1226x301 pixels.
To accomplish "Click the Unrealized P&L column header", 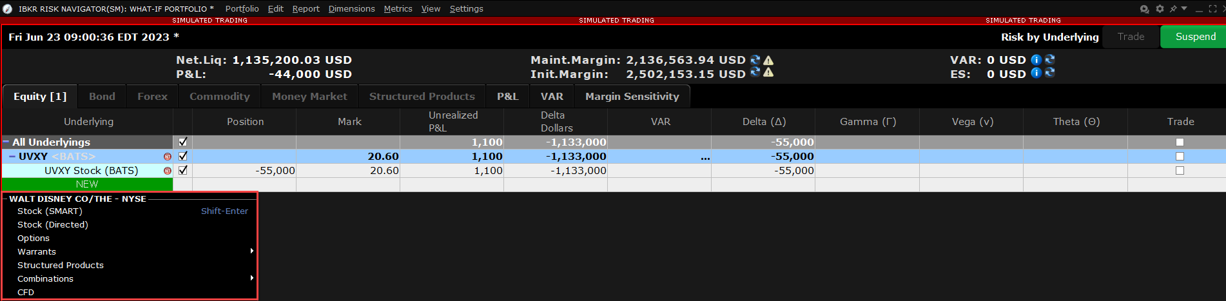I will click(452, 121).
